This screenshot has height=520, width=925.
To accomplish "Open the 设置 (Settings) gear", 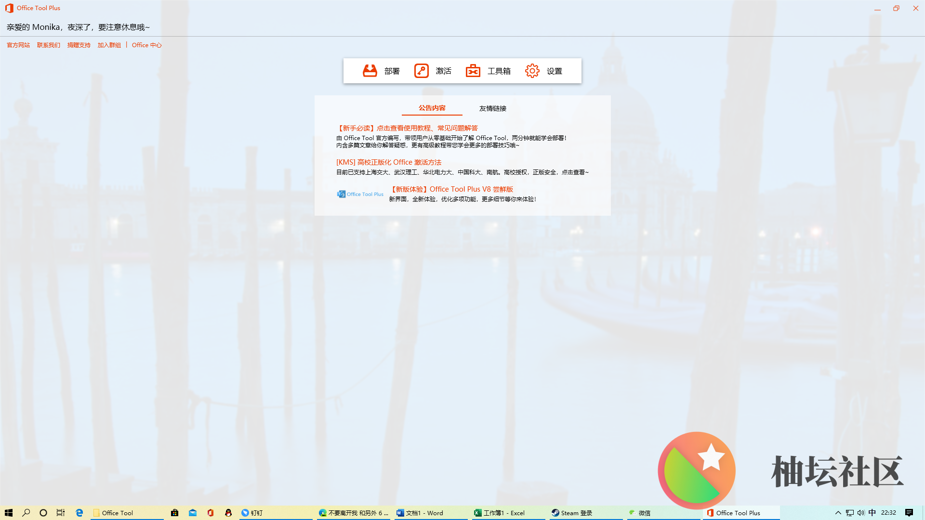I will (x=543, y=71).
